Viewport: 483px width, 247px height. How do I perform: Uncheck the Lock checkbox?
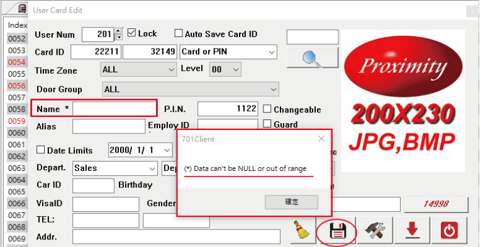131,33
